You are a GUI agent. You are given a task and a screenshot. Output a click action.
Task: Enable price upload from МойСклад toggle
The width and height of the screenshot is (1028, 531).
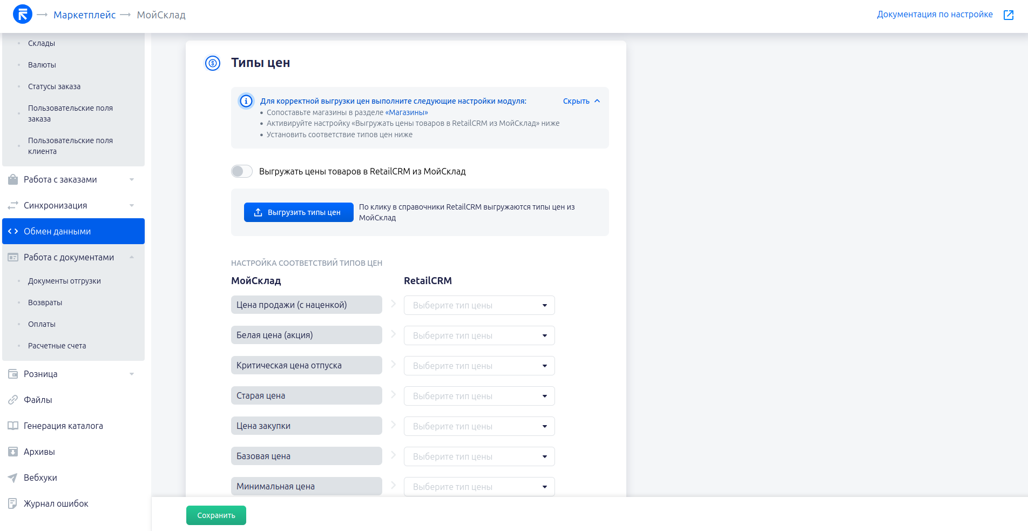pos(242,171)
